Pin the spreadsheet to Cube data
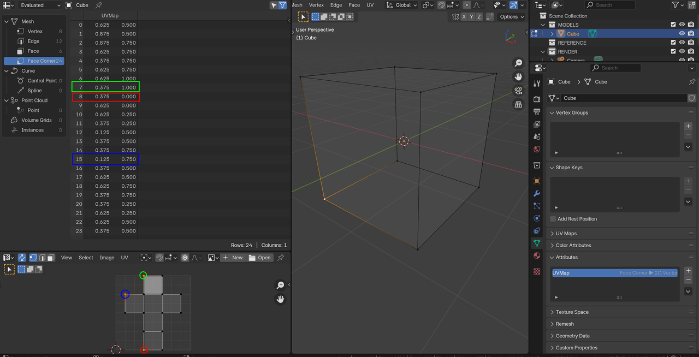 (98, 5)
